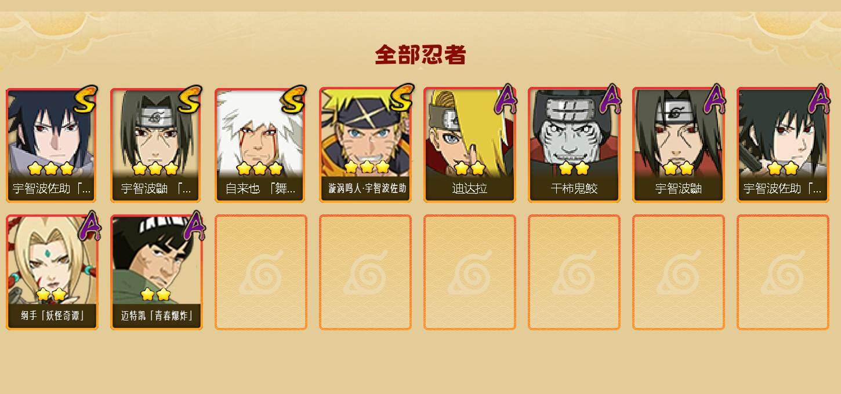Image resolution: width=841 pixels, height=394 pixels.
Task: Choose the 自来也 white-haired ninja card
Action: point(260,145)
